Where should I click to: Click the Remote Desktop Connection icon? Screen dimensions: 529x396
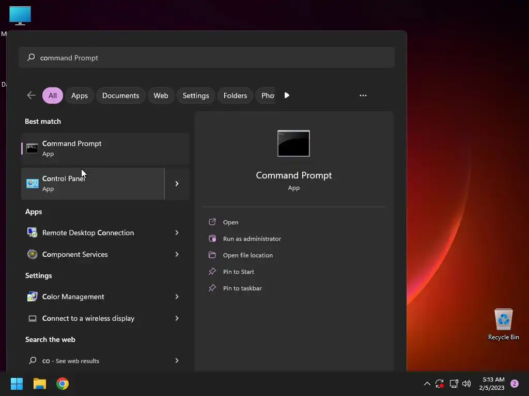tap(33, 233)
